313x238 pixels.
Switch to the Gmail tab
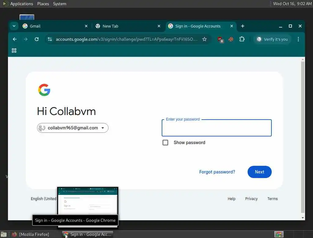click(x=55, y=26)
